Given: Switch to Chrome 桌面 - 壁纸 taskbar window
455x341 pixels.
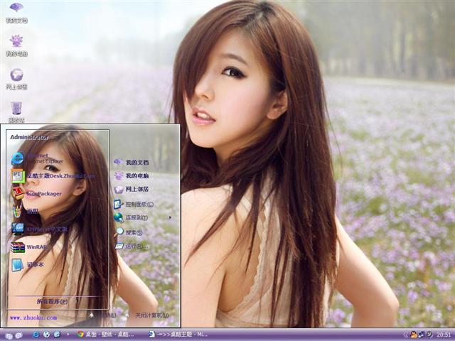Looking at the screenshot, I should tap(106, 335).
